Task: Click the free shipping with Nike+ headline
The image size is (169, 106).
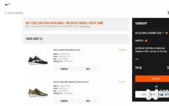Action: click(x=65, y=23)
